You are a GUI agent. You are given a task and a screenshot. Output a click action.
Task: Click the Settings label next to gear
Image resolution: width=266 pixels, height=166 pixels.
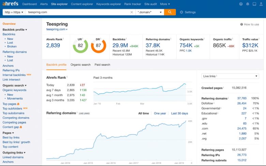190,12
